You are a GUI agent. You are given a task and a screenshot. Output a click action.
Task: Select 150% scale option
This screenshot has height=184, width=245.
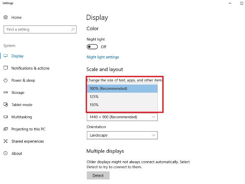[x=122, y=105]
